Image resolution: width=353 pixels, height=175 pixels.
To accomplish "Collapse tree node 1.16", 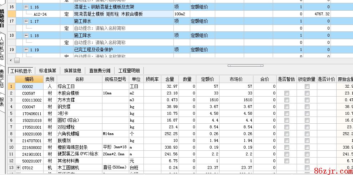I will click(26, 7).
